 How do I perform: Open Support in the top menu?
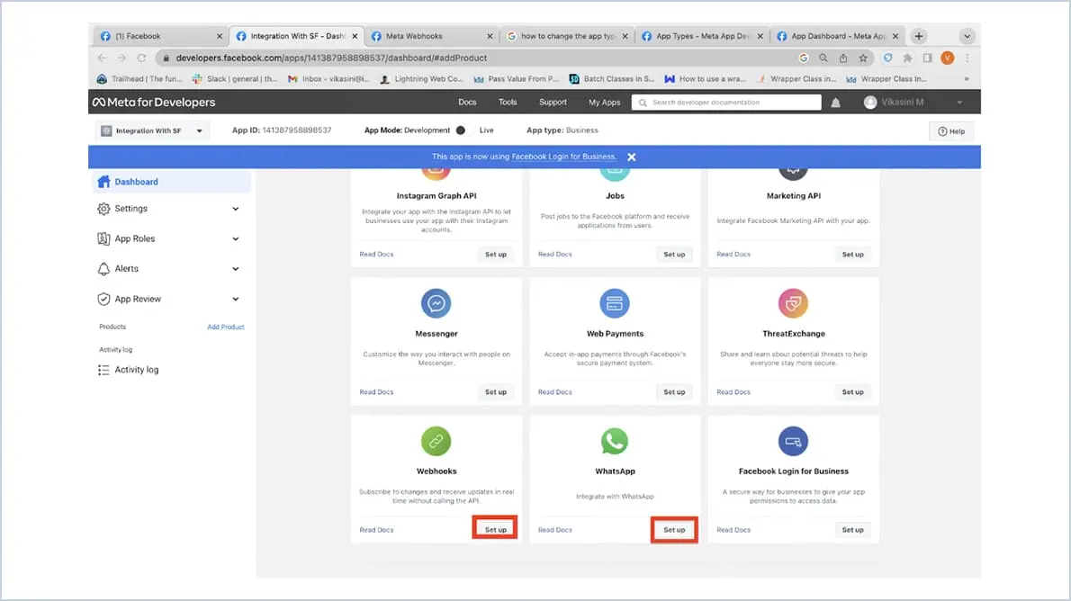[553, 103]
